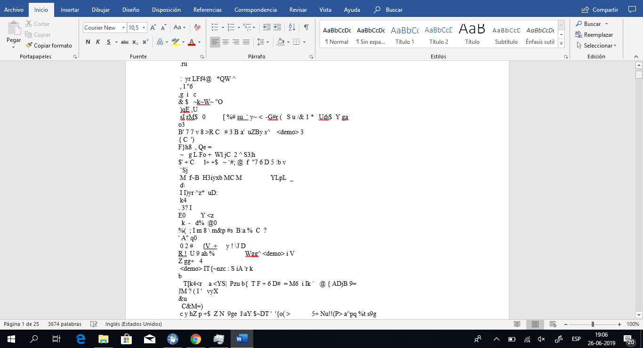Open the Correspondencia tab

click(x=256, y=9)
